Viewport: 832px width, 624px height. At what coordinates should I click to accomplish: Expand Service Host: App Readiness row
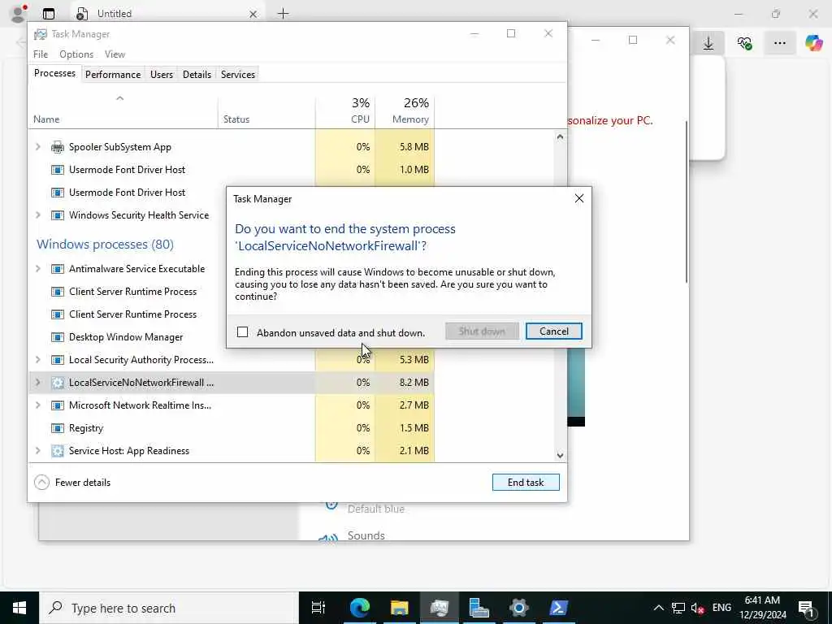point(37,450)
